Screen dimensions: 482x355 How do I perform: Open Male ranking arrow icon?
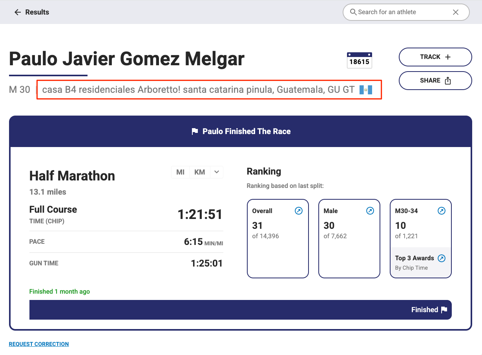pyautogui.click(x=370, y=211)
